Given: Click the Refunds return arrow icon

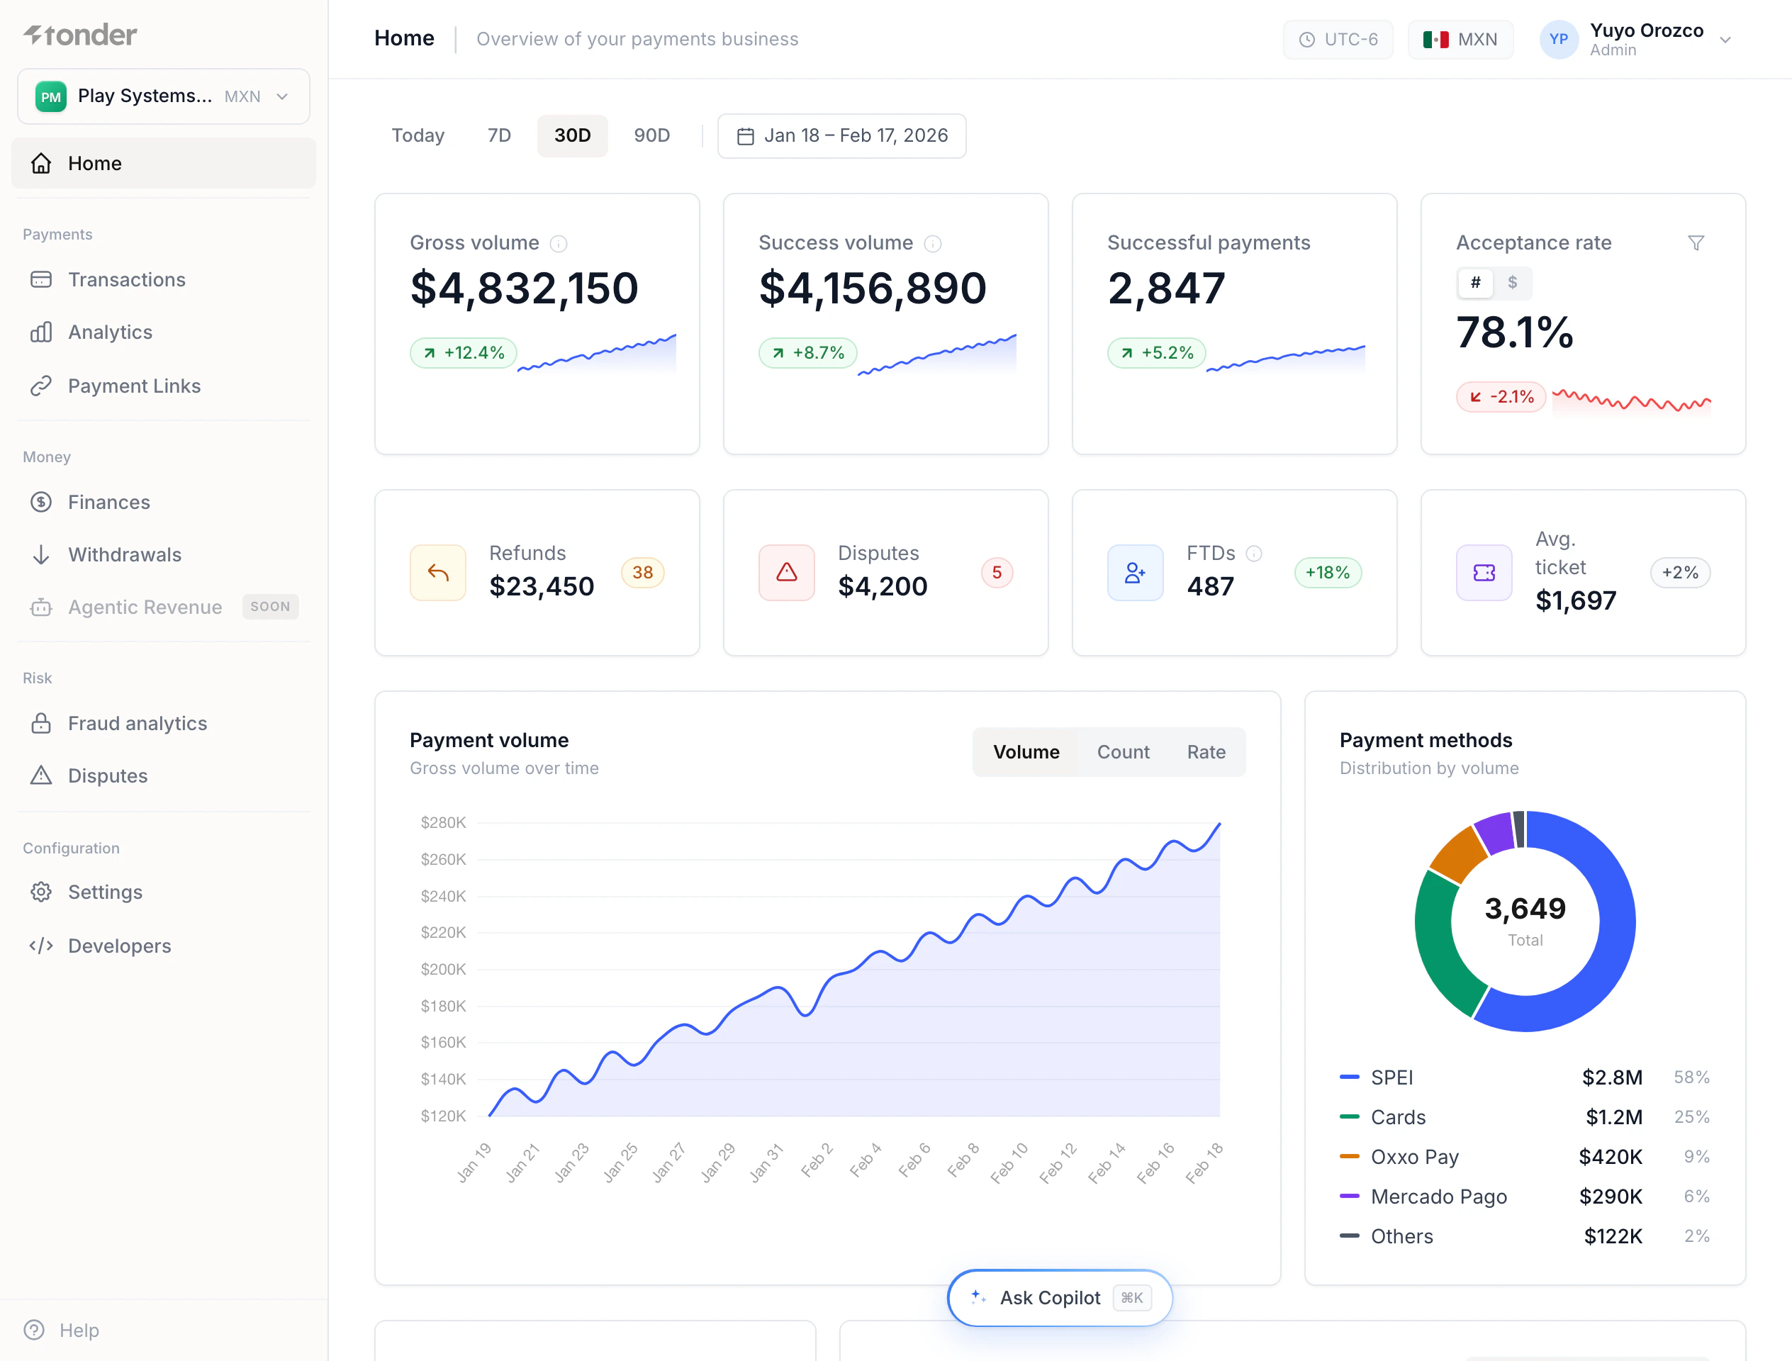Looking at the screenshot, I should click(x=438, y=573).
